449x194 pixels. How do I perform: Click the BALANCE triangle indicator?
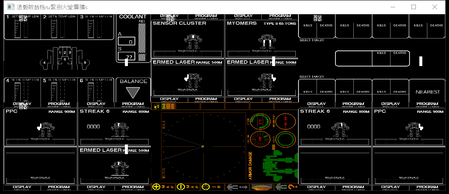coord(132,93)
